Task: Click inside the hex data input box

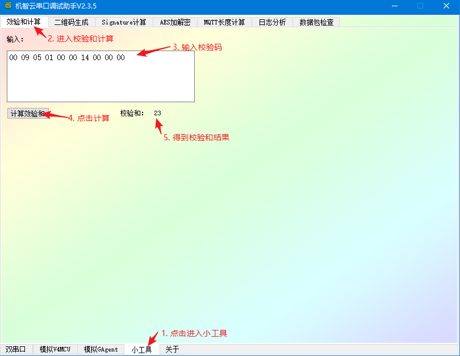Action: point(101,79)
